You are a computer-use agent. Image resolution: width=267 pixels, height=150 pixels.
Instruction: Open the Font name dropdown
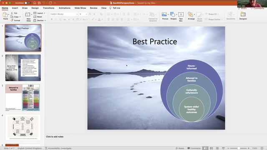[77, 14]
